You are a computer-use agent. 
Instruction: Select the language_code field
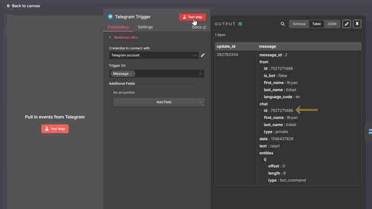click(282, 97)
